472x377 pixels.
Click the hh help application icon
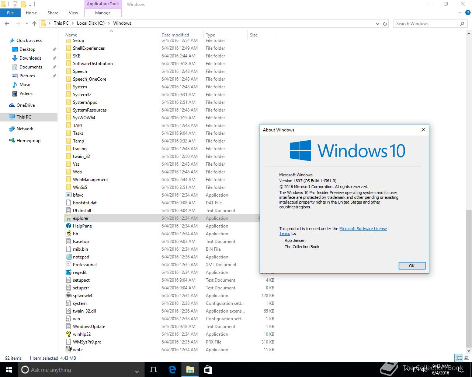(x=68, y=234)
